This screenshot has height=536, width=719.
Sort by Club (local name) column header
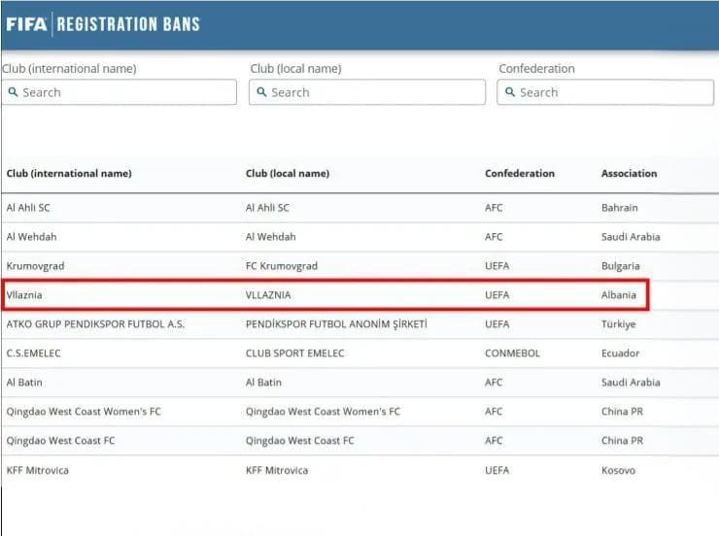point(288,174)
